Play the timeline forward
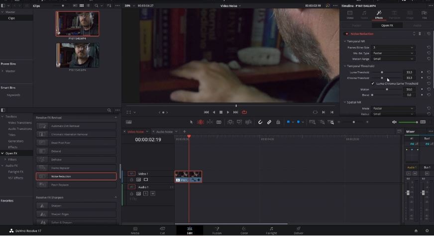 pos(228,112)
